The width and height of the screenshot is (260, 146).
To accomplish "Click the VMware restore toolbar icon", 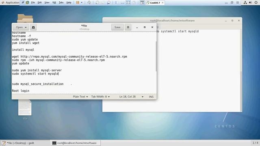I will (232, 3).
